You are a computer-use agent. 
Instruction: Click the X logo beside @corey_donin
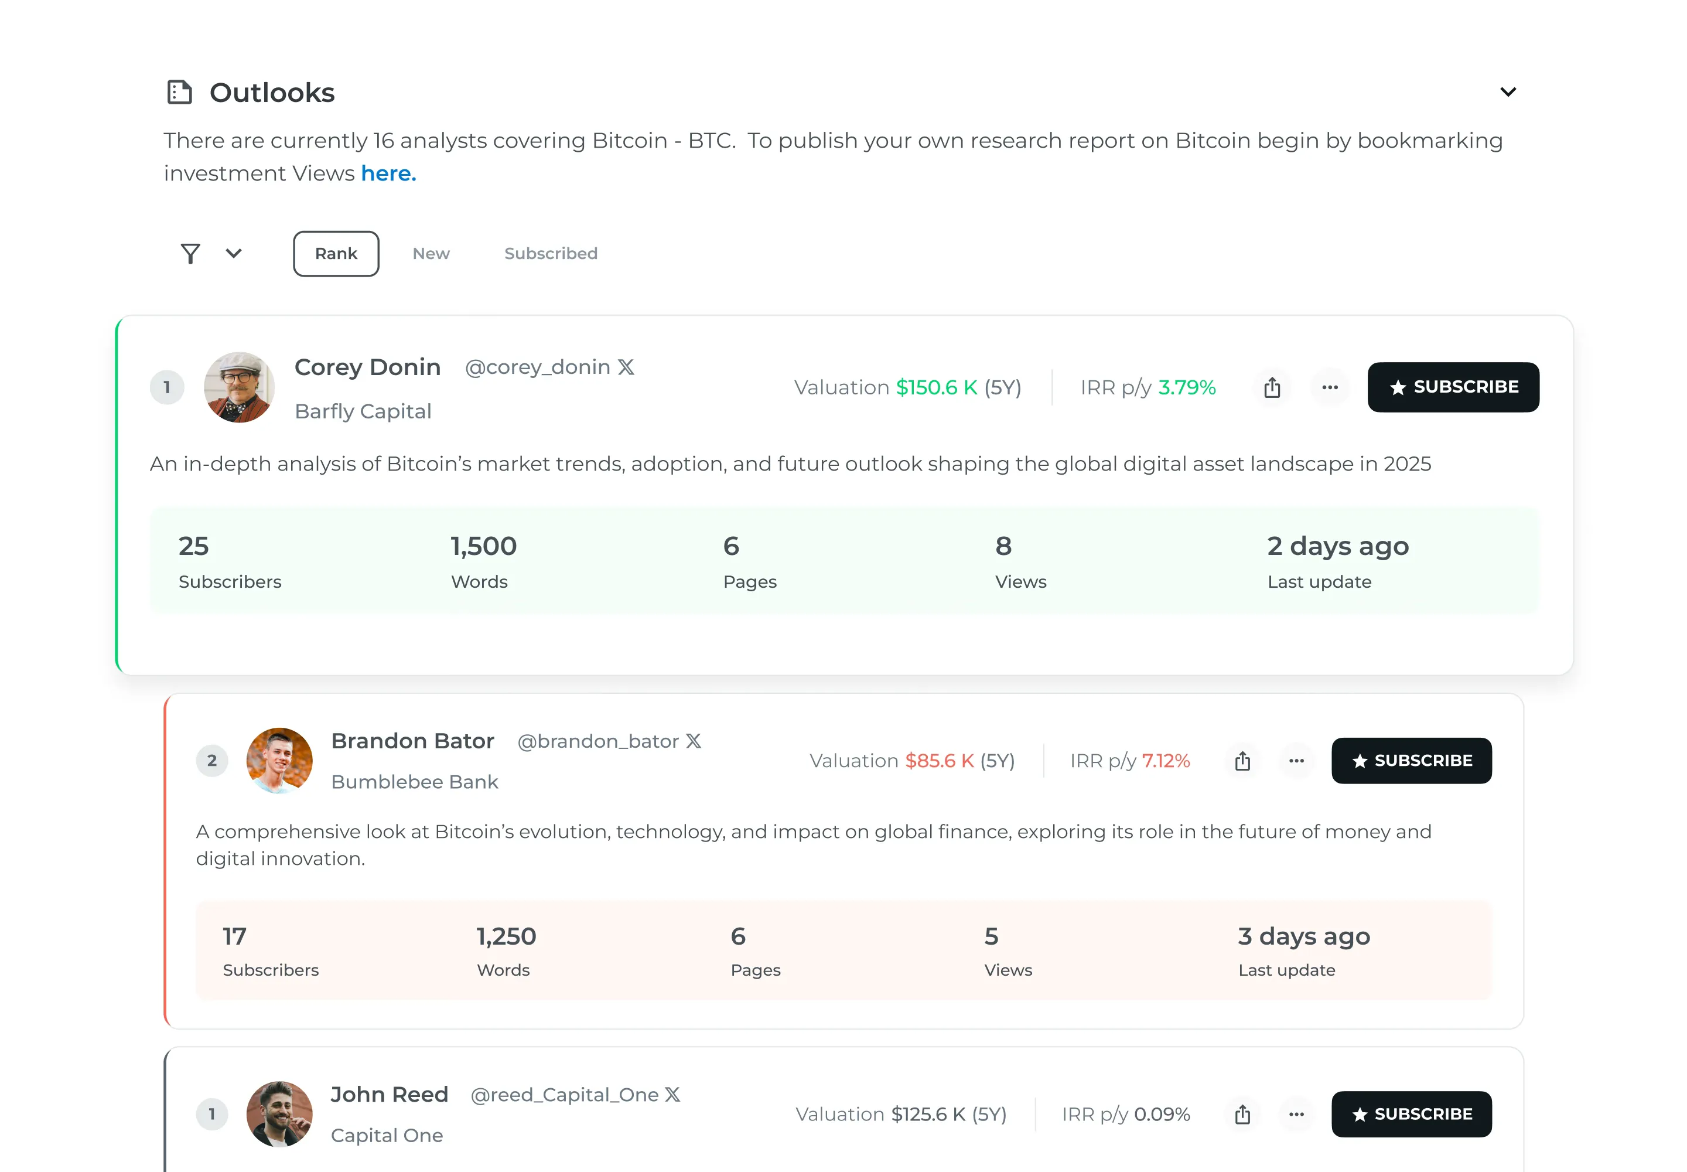click(626, 367)
